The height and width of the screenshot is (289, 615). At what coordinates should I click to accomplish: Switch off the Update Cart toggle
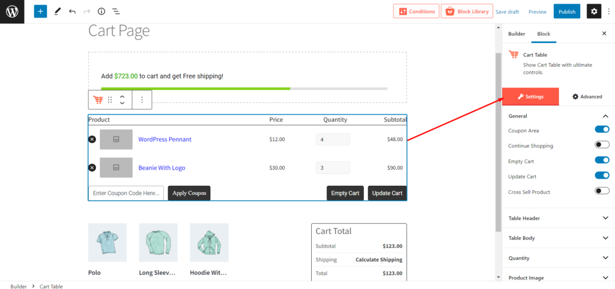click(x=602, y=175)
